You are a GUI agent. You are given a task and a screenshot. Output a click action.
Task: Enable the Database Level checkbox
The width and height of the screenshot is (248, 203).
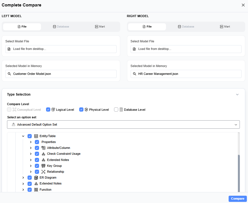coord(116,110)
